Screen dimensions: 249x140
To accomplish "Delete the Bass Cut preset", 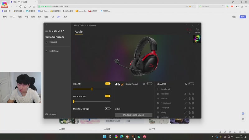I will pos(193,98).
